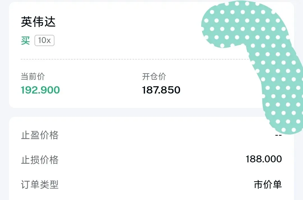The height and width of the screenshot is (200, 303).
Task: Click the 开仓价 label
Action: coord(154,76)
